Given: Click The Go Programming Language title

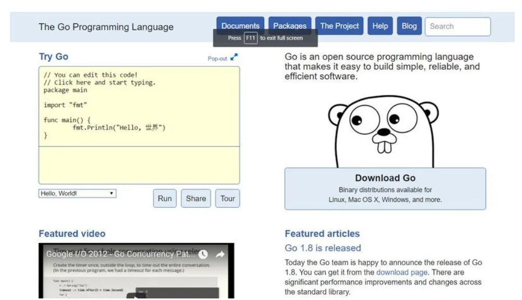Looking at the screenshot, I should (106, 27).
